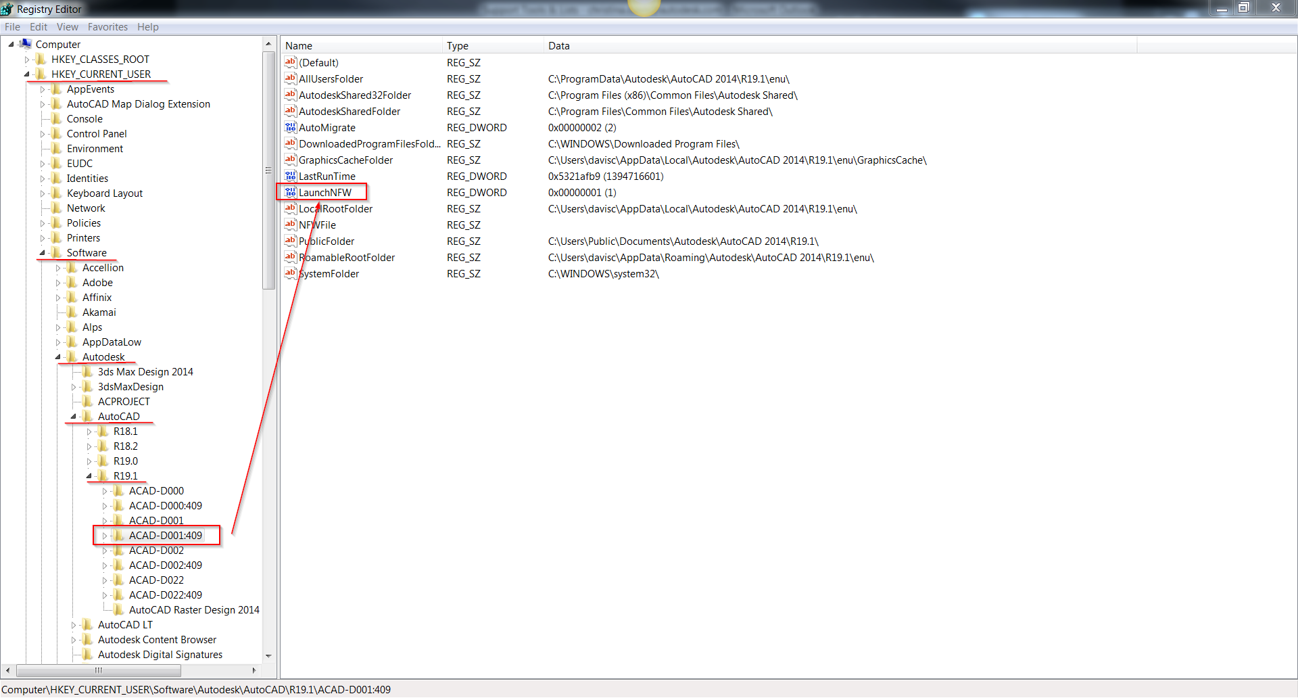Image resolution: width=1298 pixels, height=698 pixels.
Task: Select the RoamableRootFolder value name
Action: point(347,257)
